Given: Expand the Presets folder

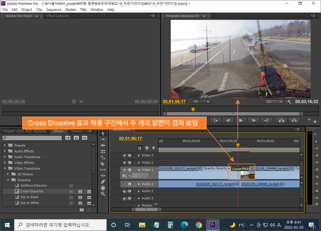Looking at the screenshot, I should 5,145.
